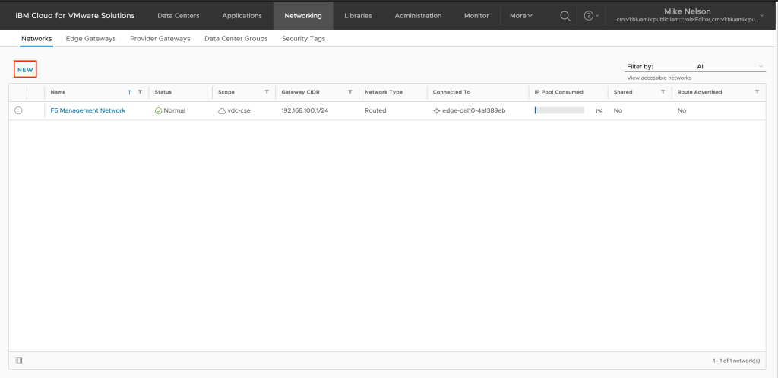Screen dimensions: 778x378
Task: Filter the Name column via funnel icon
Action: 140,92
